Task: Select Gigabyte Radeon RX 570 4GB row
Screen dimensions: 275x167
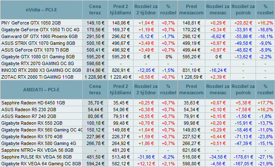Action: (32, 137)
